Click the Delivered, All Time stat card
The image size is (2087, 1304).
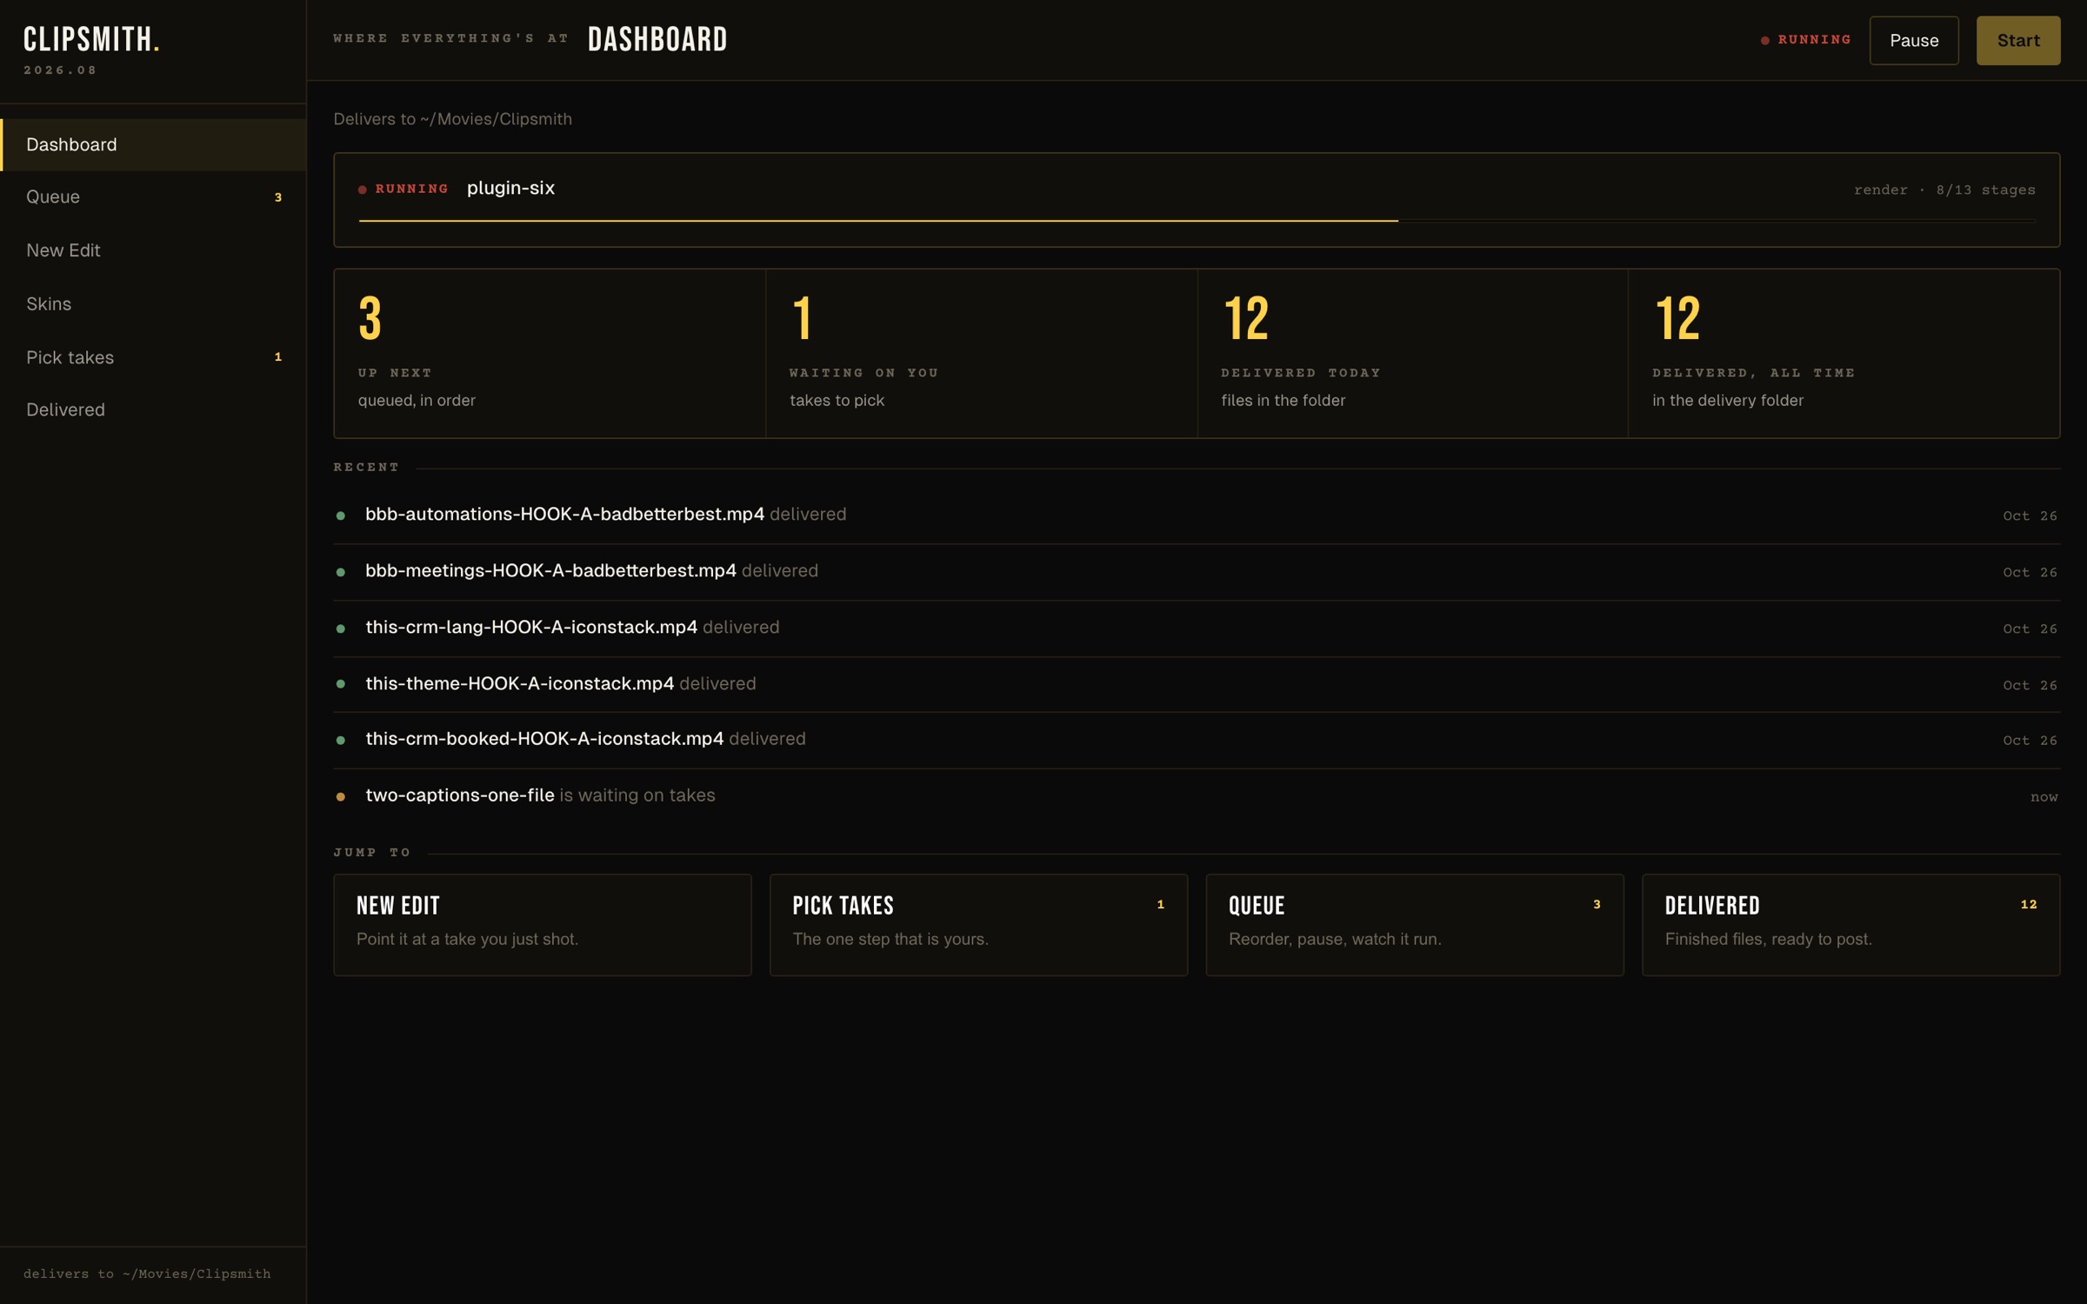click(x=1844, y=353)
